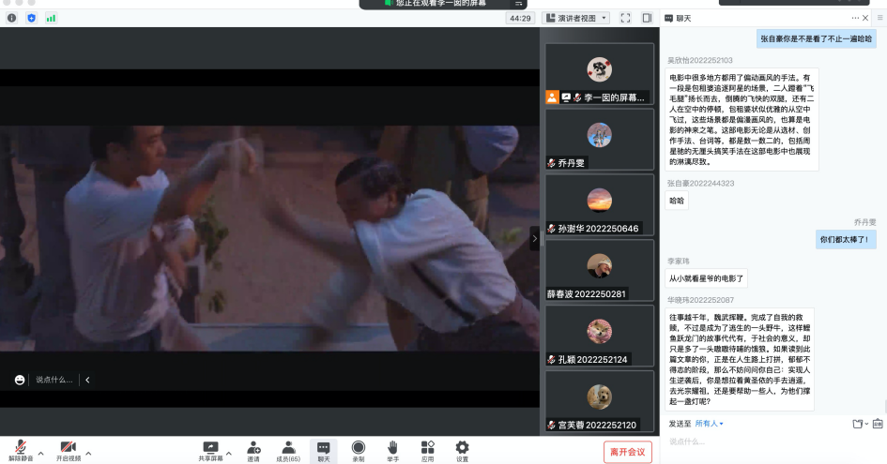This screenshot has width=887, height=464.
Task: Open the far-right sidebar menu icon
Action: click(880, 18)
